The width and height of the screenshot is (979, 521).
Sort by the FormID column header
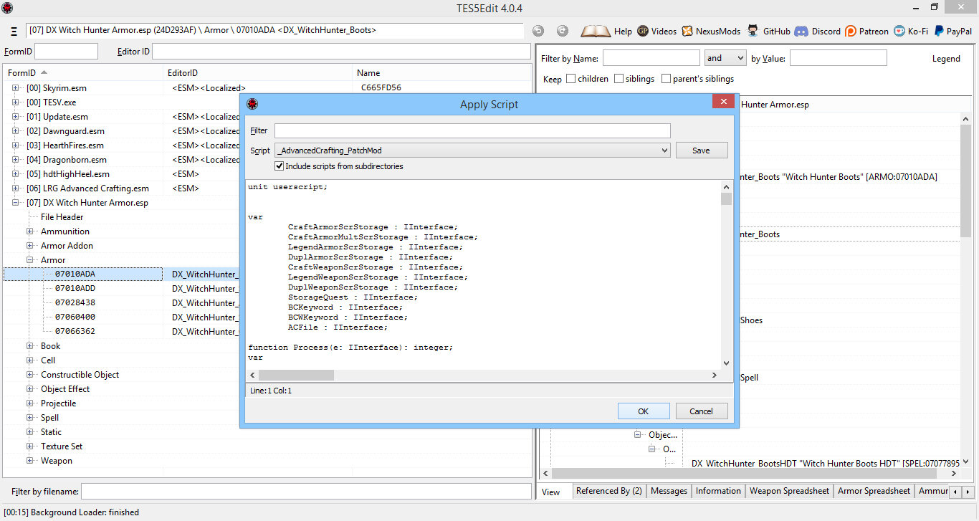(82, 73)
